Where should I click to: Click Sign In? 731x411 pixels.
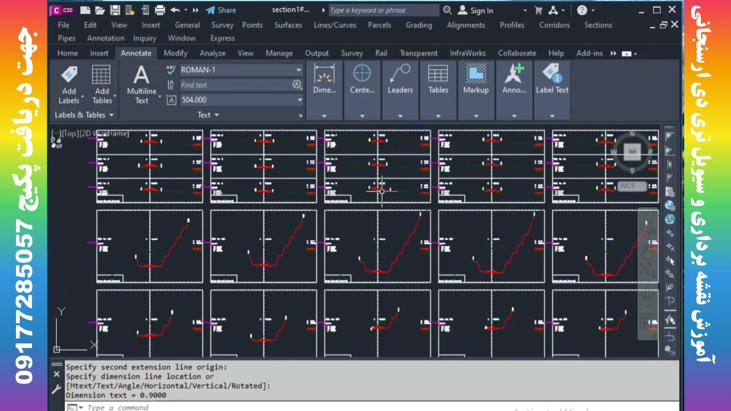pos(476,10)
